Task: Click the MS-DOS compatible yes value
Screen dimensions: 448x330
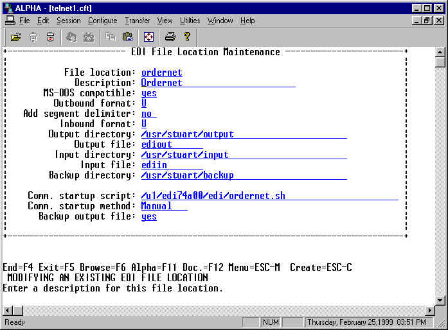Action: (x=149, y=93)
